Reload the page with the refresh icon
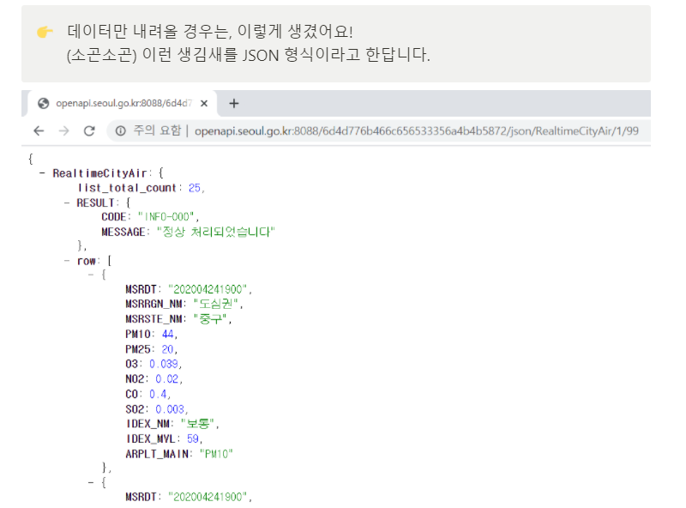 click(89, 130)
